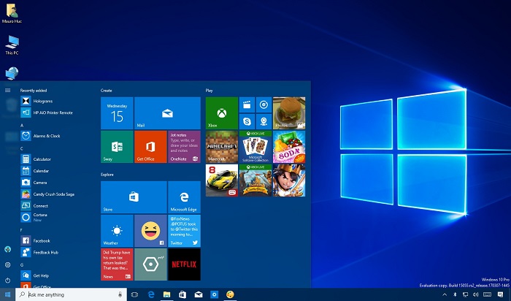Launch the Netflix tile
The image size is (511, 301).
184,264
